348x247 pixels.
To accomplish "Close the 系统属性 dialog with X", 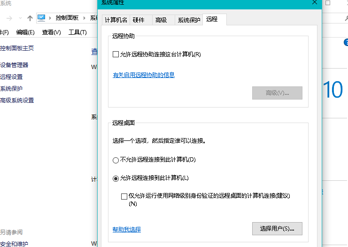I will [x=314, y=3].
